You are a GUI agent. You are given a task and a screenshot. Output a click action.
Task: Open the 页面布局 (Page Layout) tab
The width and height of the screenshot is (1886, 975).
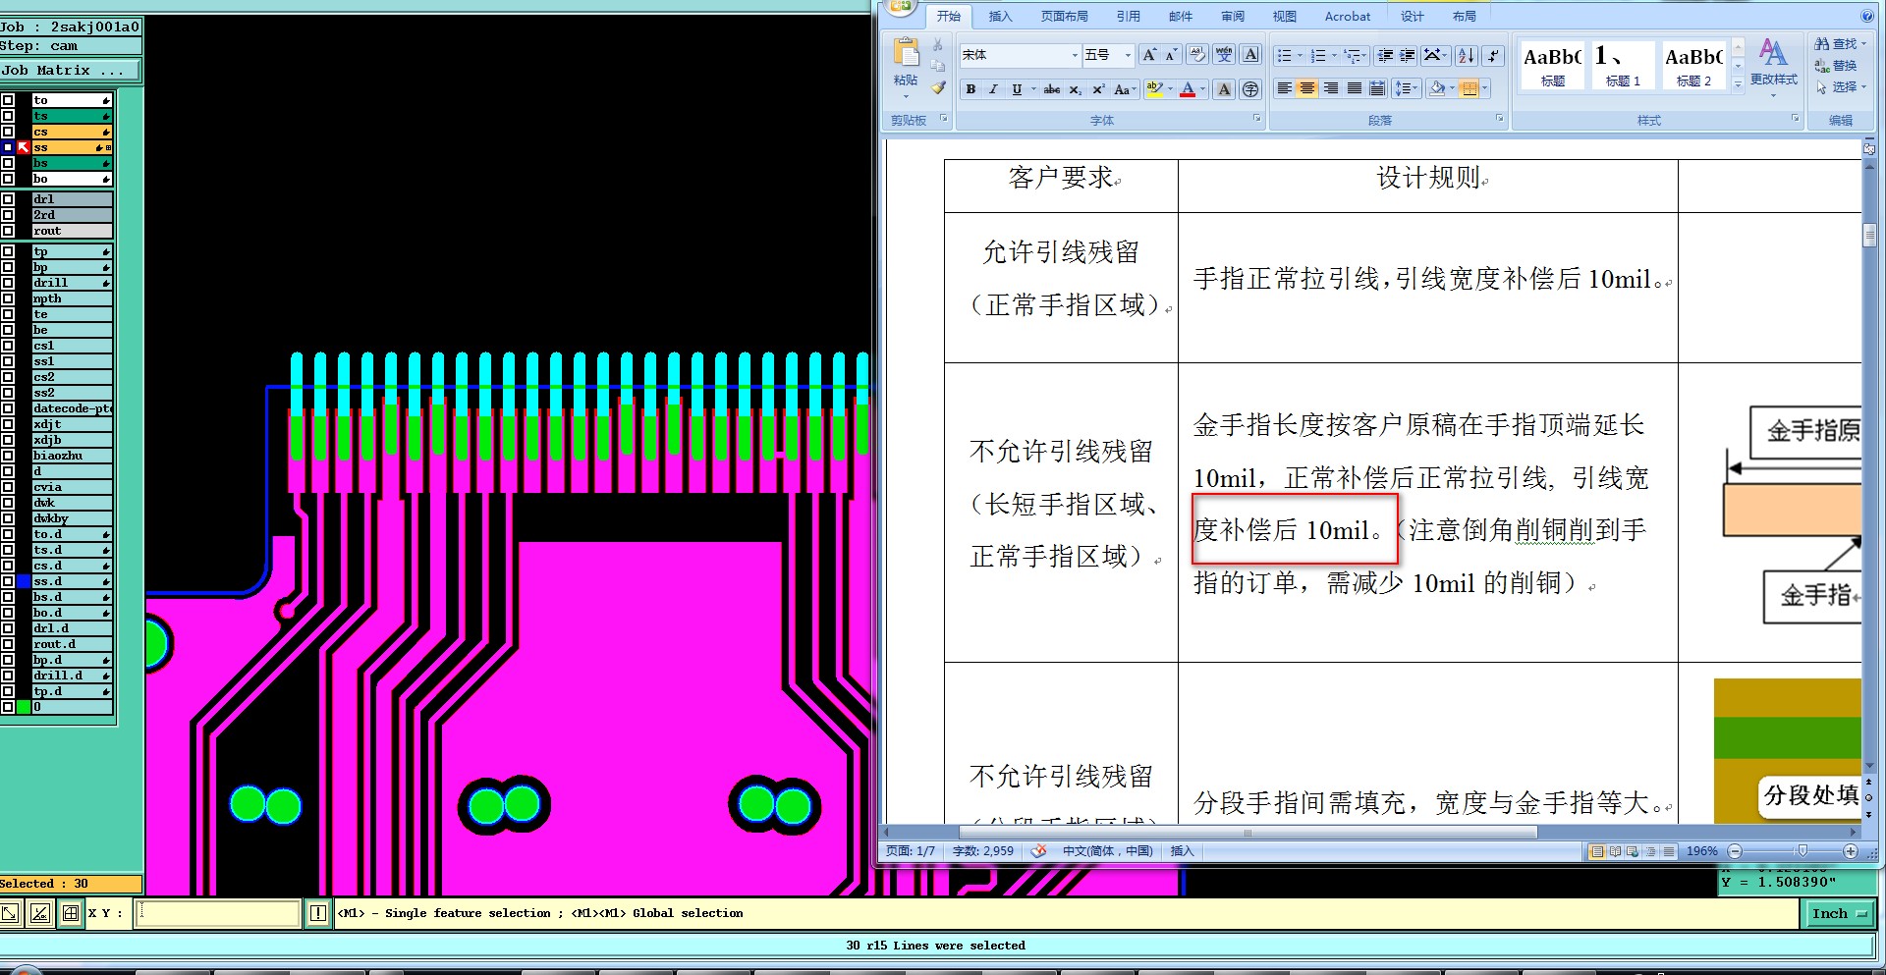pos(1064,17)
